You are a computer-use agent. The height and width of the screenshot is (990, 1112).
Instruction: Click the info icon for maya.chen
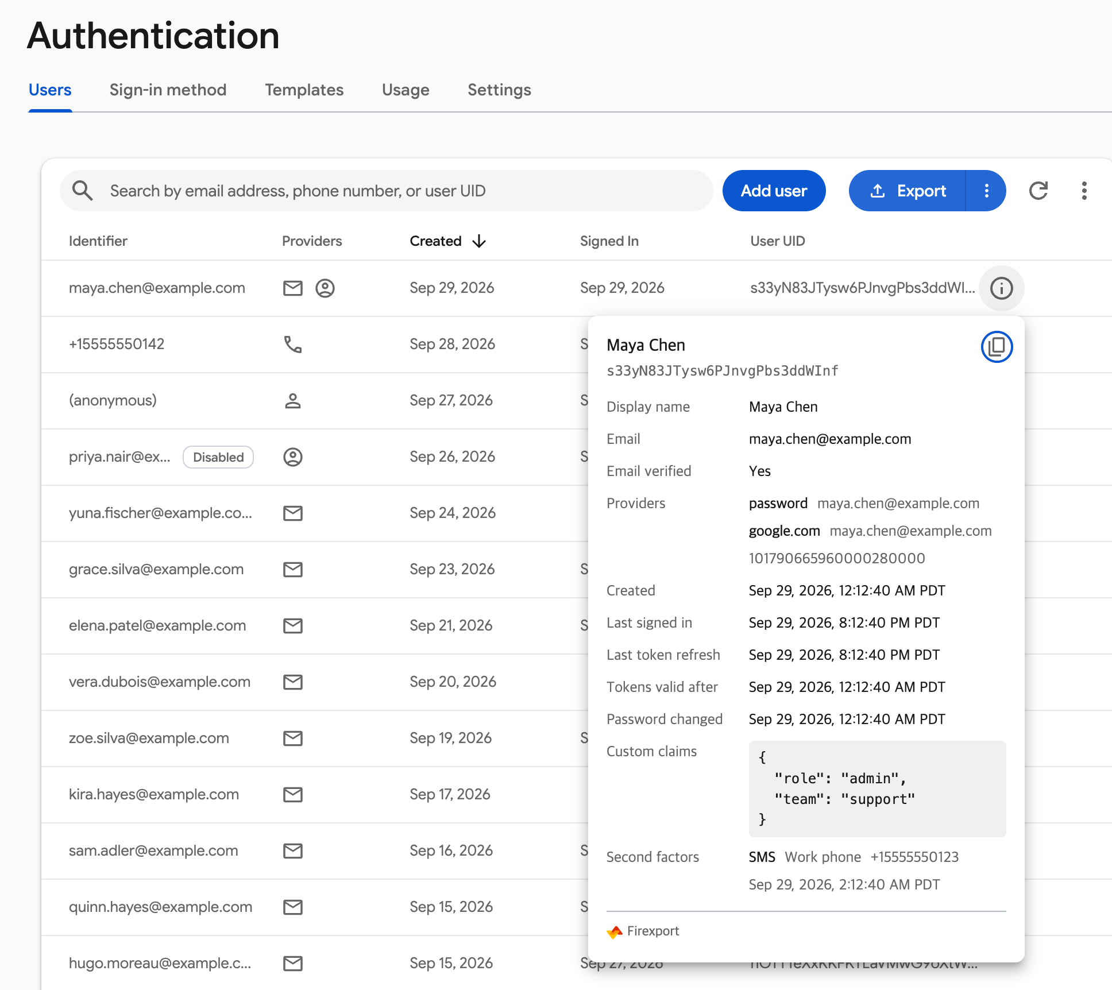click(1002, 288)
